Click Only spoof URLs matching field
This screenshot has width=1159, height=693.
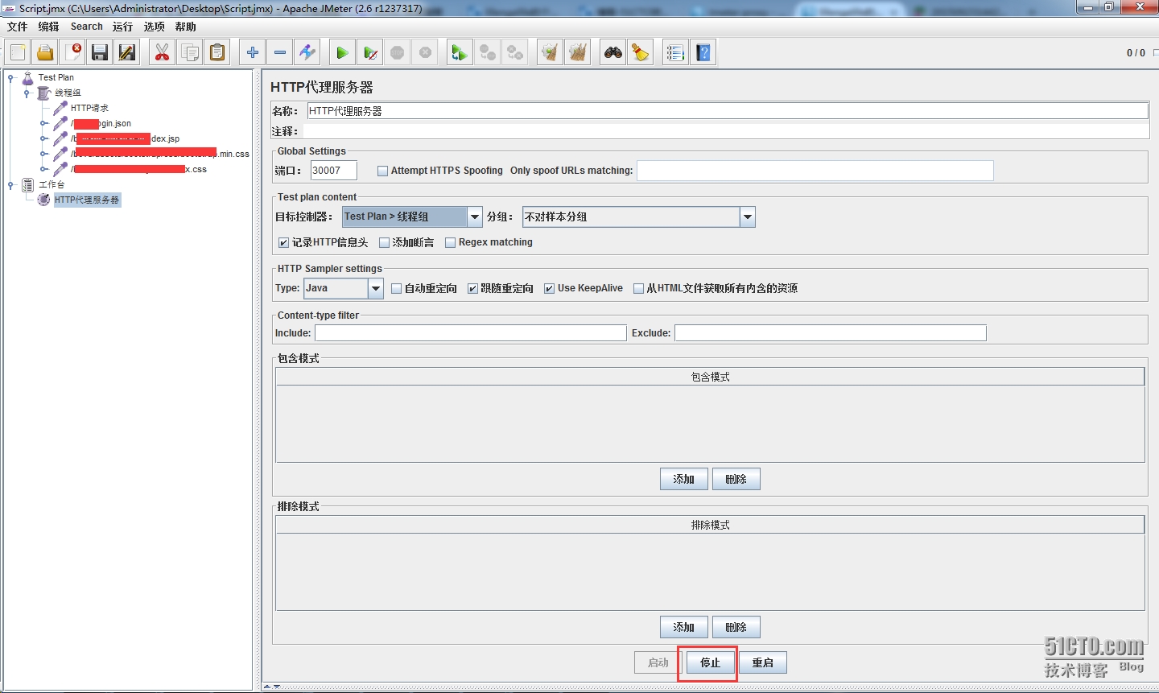click(815, 171)
